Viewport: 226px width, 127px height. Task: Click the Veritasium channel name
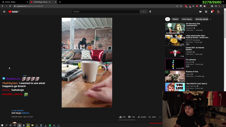coord(189,28)
